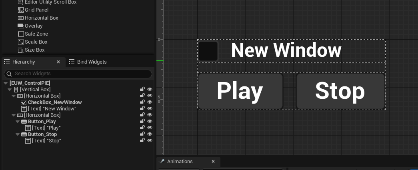Toggle lock on Button_Play row

[x=142, y=121]
